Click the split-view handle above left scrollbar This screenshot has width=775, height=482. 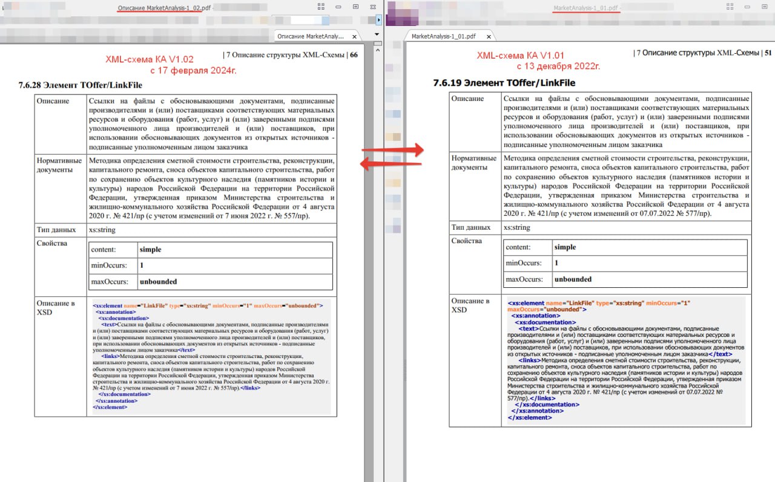coord(377,43)
